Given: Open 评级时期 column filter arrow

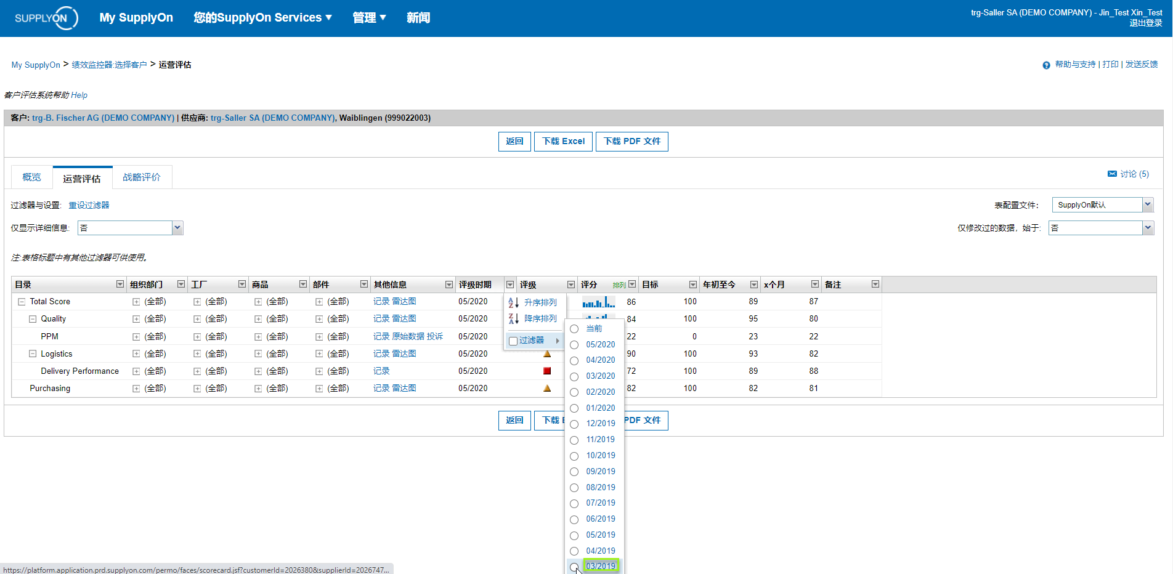Looking at the screenshot, I should coord(510,285).
